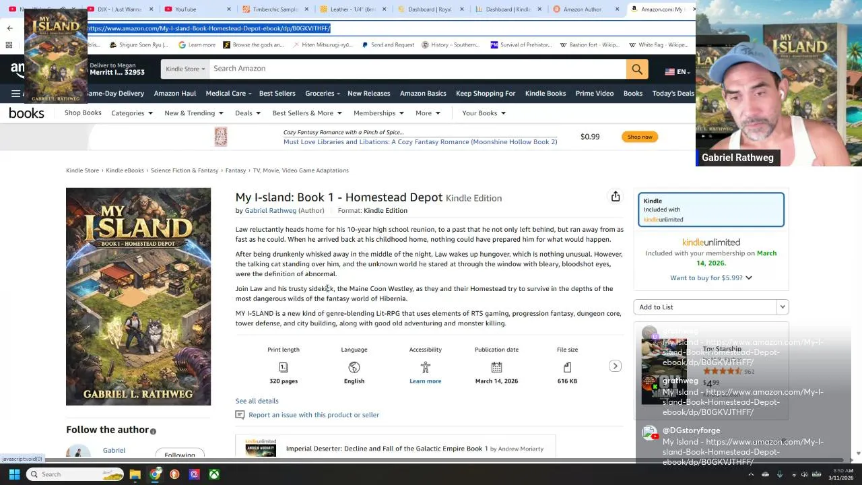Viewport: 862px width, 485px height.
Task: Expand Want to buy for $5.99 option
Action: [710, 278]
